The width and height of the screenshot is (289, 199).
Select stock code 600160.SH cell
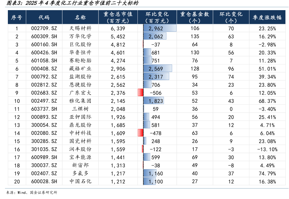pyautogui.click(x=44, y=45)
